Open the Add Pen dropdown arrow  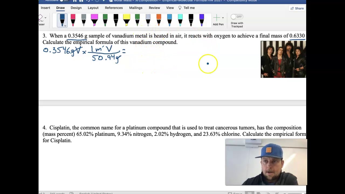click(x=223, y=18)
